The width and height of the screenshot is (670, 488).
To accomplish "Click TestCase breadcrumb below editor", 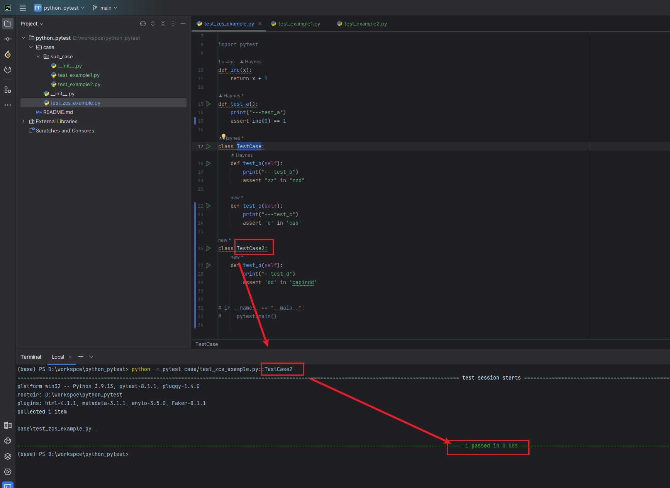I will click(207, 344).
